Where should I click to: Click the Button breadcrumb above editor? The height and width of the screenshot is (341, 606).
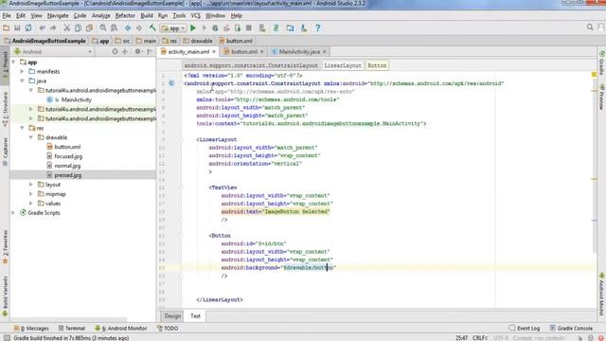377,65
